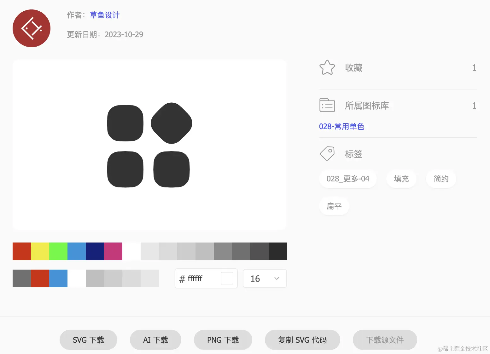
Task: Click the white color preview box
Action: 227,278
